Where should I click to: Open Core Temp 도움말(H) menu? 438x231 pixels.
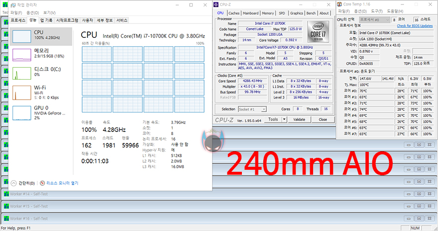tap(395, 11)
